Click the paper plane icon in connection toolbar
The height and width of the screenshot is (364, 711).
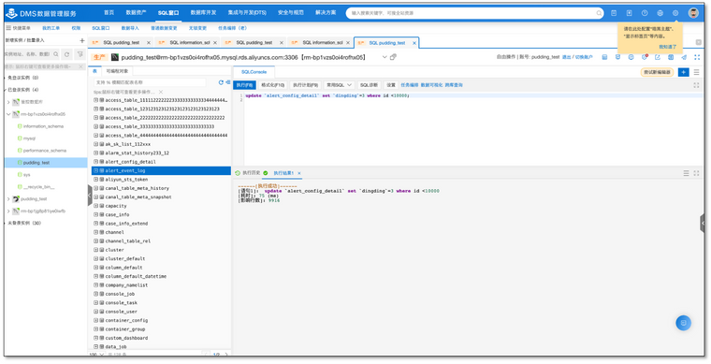click(684, 57)
